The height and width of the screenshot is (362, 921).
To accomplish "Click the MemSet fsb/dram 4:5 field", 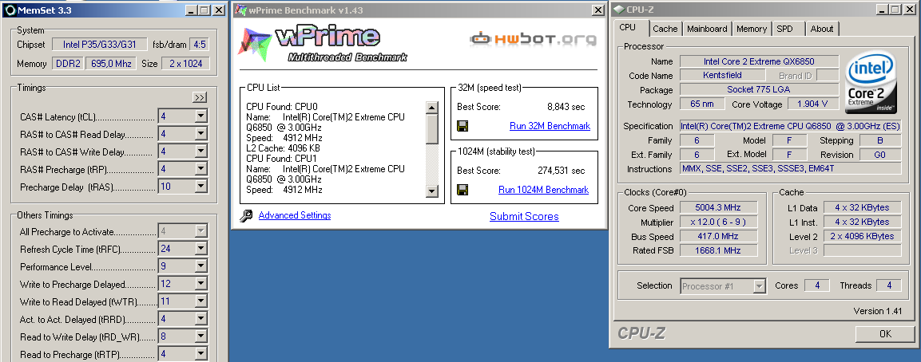I will point(197,45).
